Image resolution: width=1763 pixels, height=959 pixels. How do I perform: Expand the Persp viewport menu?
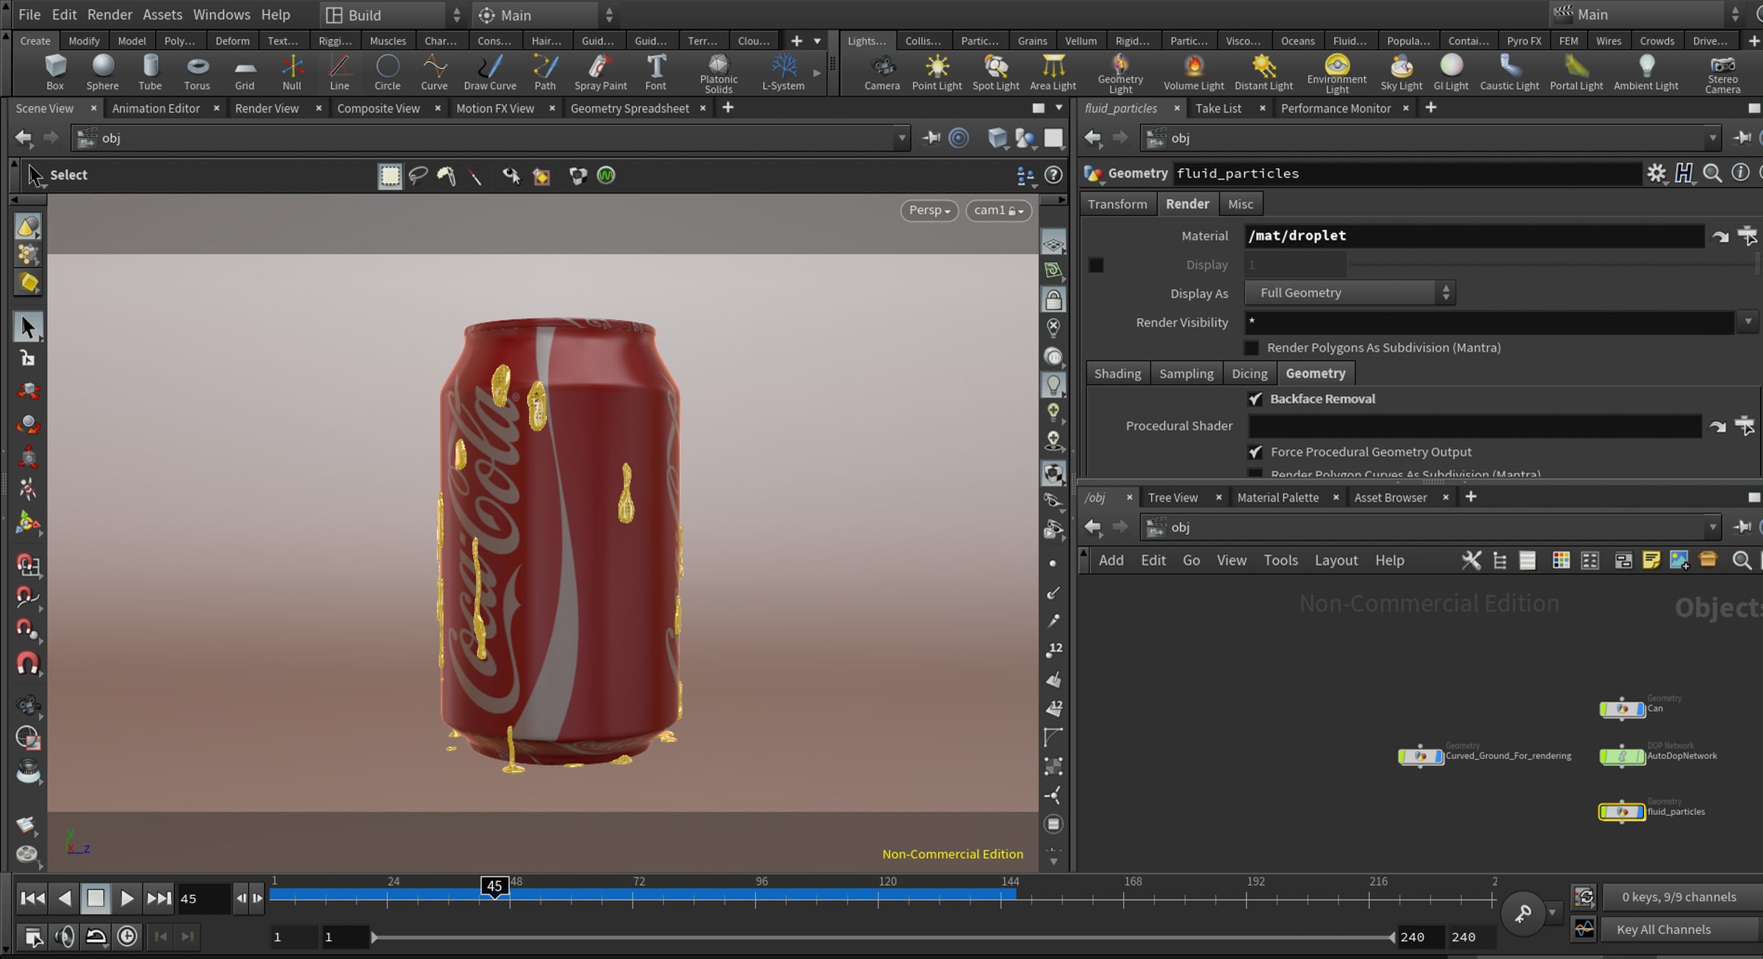click(929, 211)
